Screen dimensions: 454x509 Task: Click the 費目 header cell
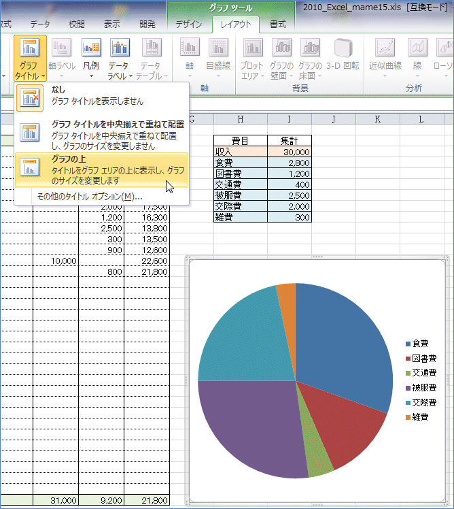241,141
